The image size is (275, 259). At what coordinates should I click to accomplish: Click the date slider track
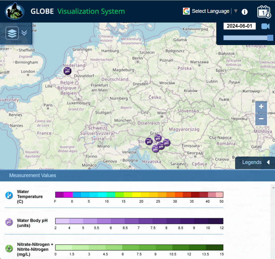[245, 38]
